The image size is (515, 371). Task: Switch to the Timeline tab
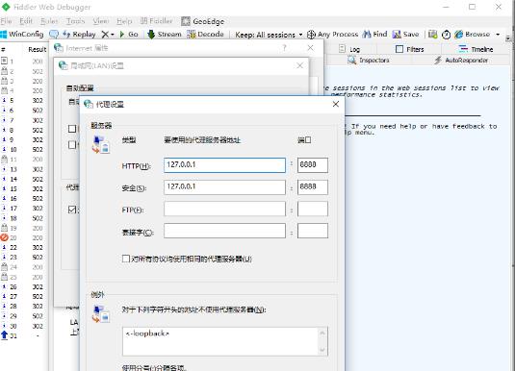pyautogui.click(x=476, y=49)
